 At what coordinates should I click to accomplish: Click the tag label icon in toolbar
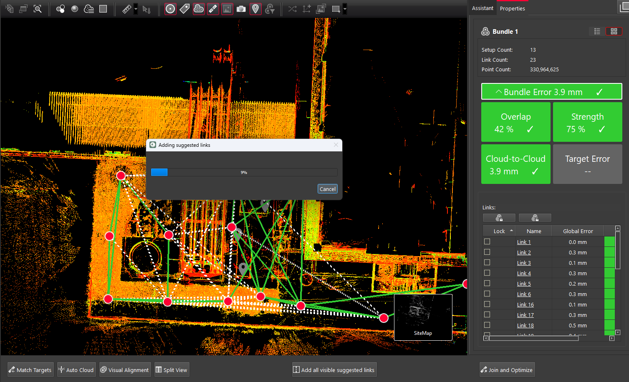(184, 9)
